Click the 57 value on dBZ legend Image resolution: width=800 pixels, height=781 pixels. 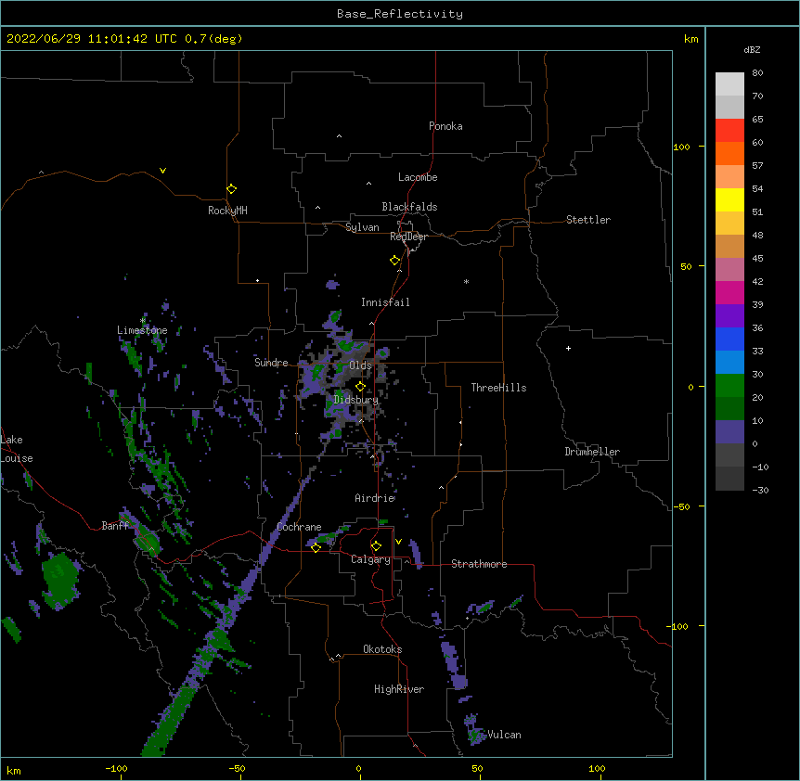(x=757, y=166)
